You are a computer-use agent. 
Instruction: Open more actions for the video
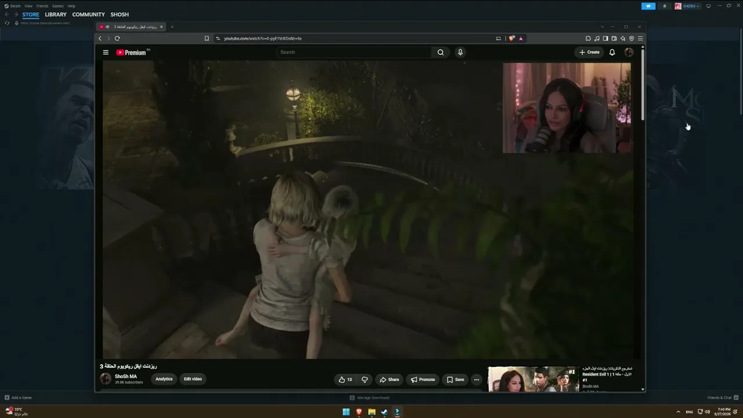(x=477, y=380)
